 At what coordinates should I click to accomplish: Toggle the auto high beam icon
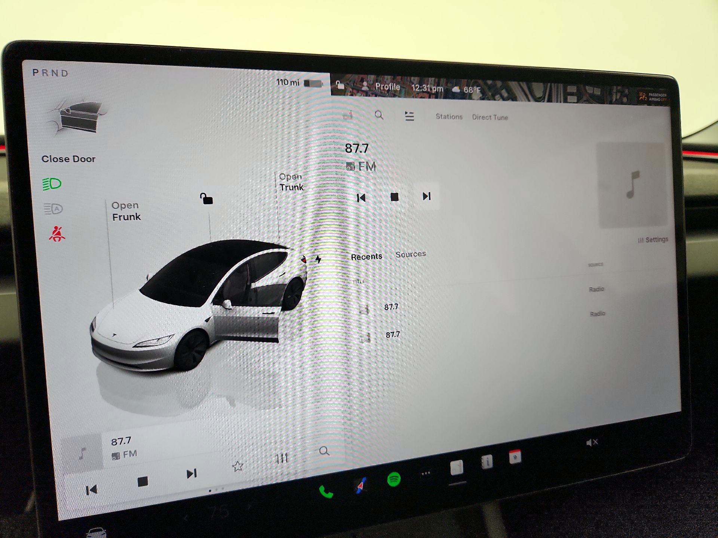click(x=53, y=208)
